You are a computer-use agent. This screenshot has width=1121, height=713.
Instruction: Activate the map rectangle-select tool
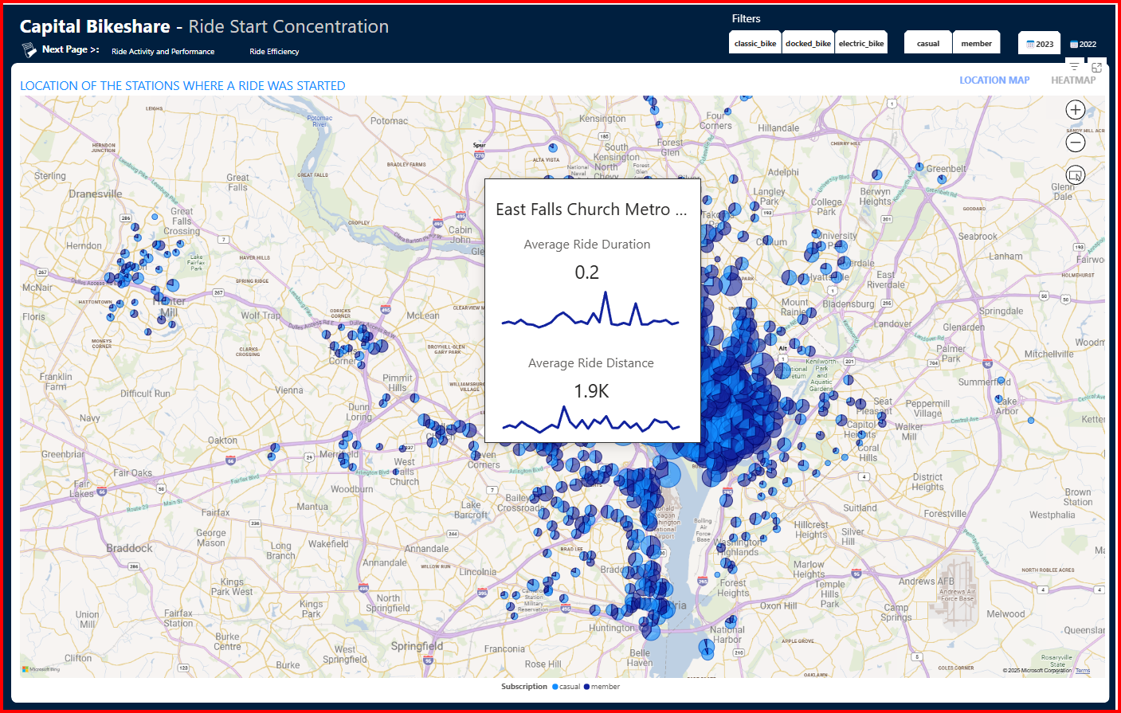tap(1075, 175)
